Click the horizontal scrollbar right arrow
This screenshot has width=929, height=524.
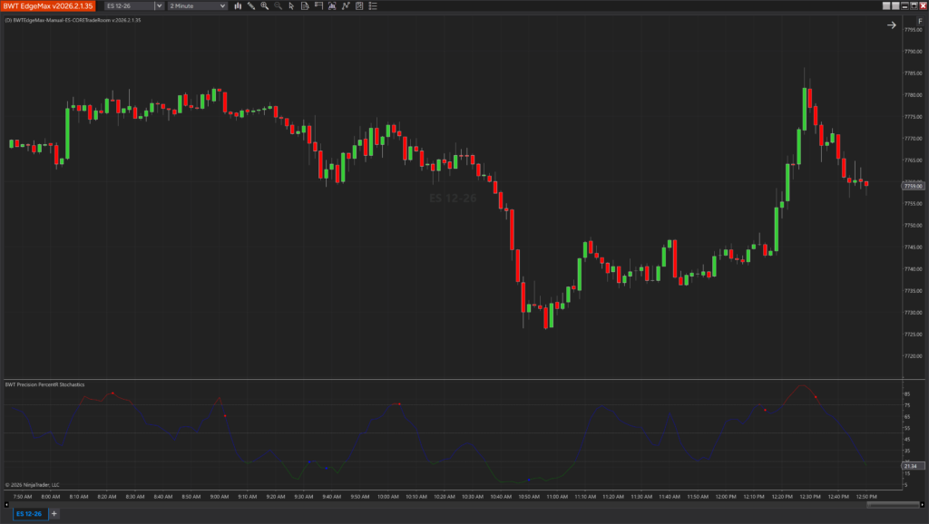[922, 504]
